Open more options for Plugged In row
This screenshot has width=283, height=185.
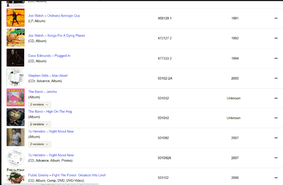[x=276, y=58]
